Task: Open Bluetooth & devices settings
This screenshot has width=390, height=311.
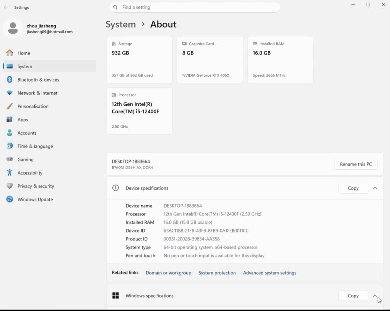Action: point(49,79)
